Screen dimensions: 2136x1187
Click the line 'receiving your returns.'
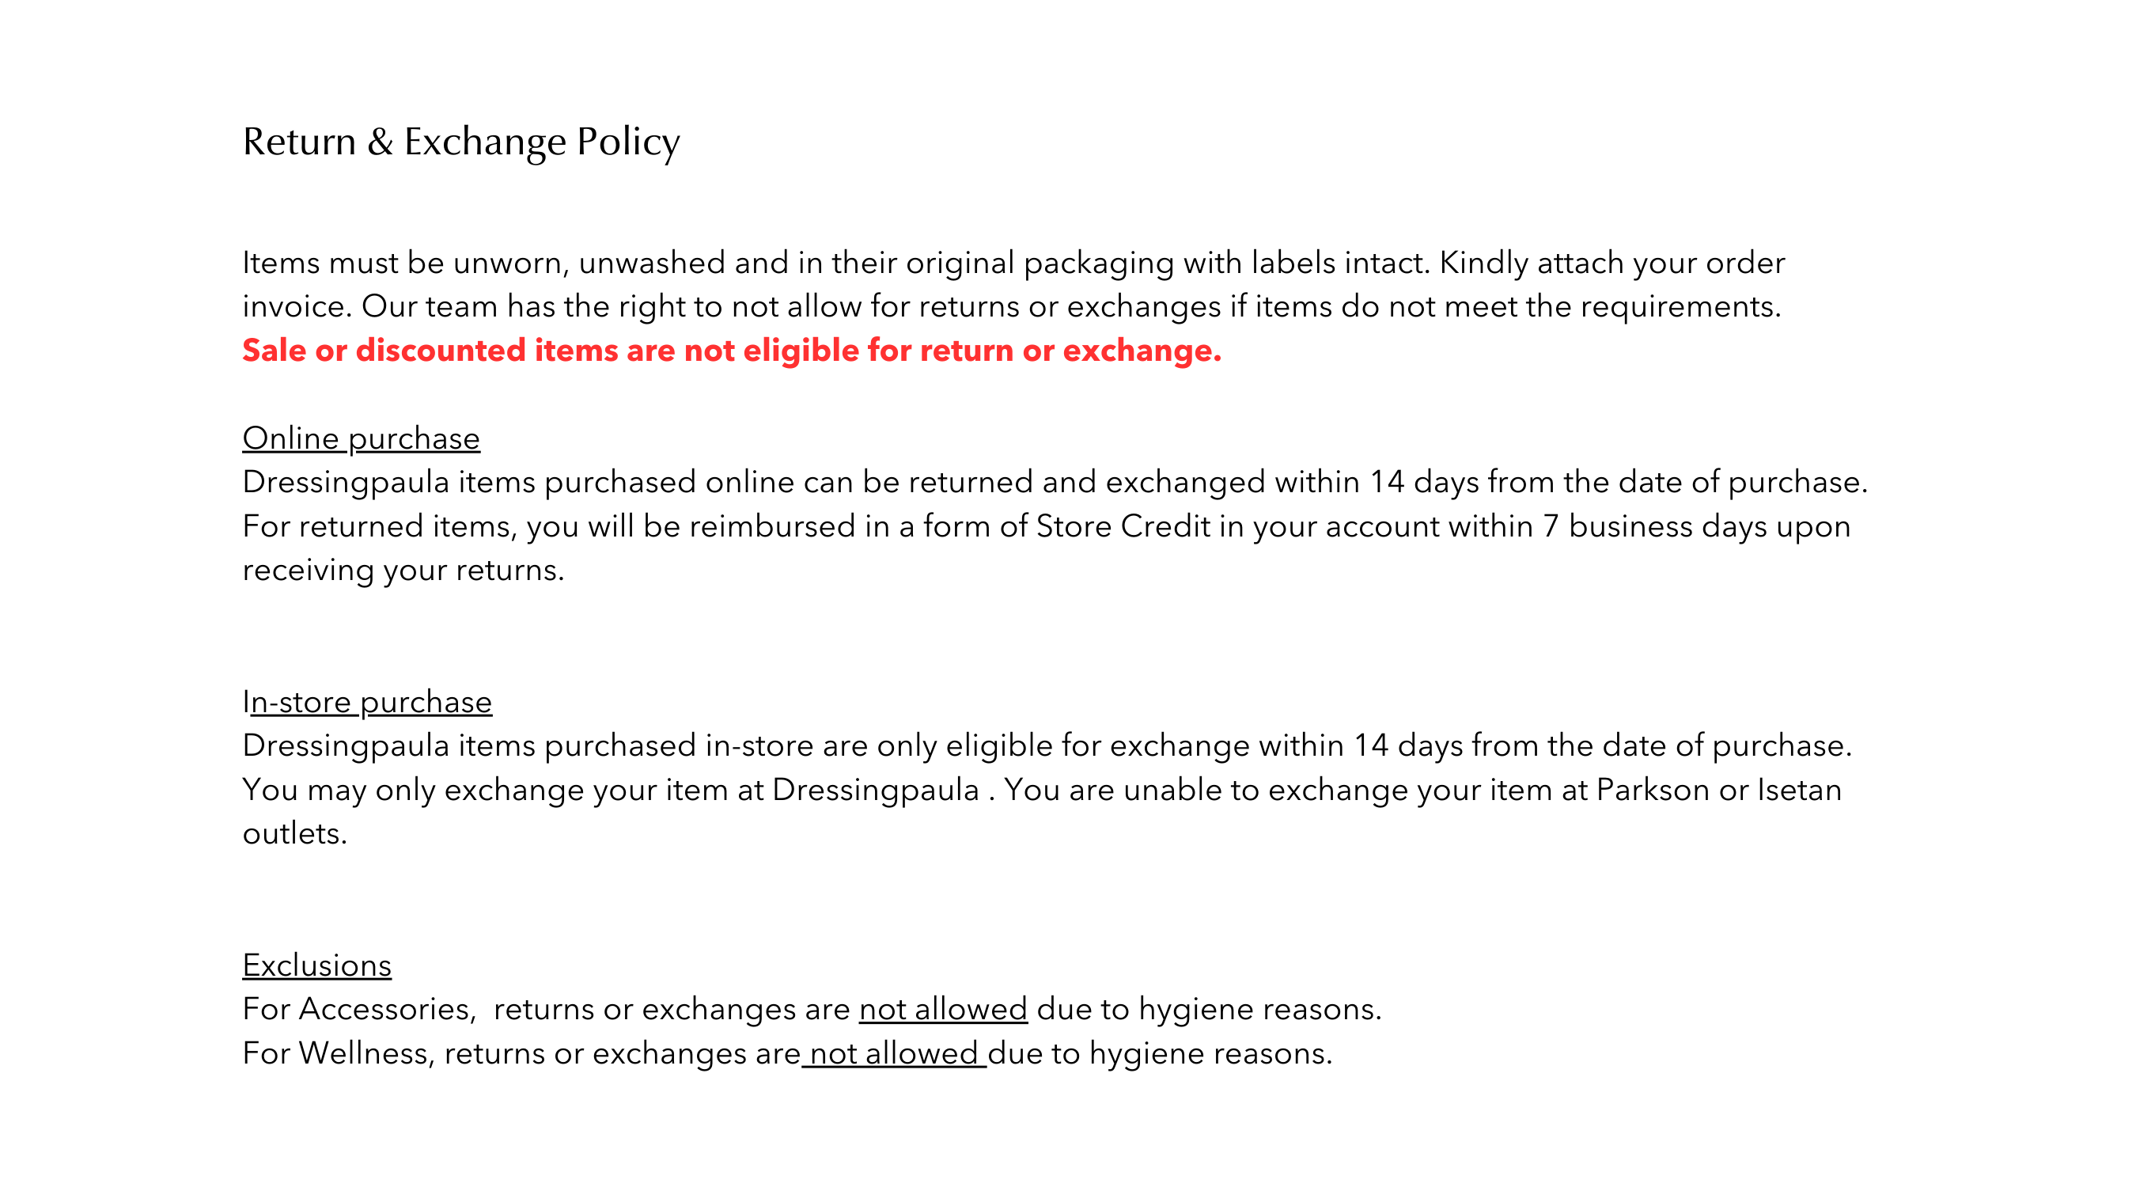tap(403, 571)
